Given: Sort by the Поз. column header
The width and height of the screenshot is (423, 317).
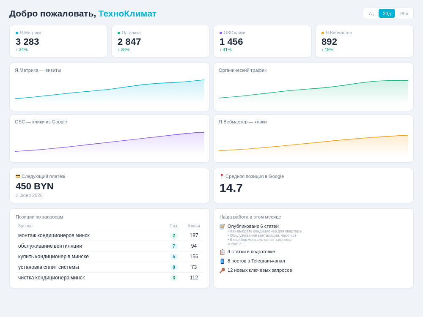Looking at the screenshot, I should tap(174, 226).
